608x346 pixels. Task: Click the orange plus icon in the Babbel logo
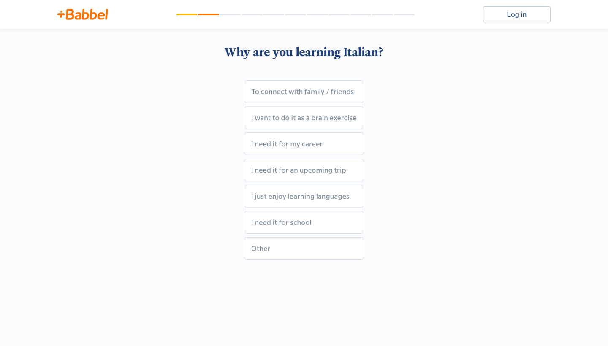click(x=61, y=14)
